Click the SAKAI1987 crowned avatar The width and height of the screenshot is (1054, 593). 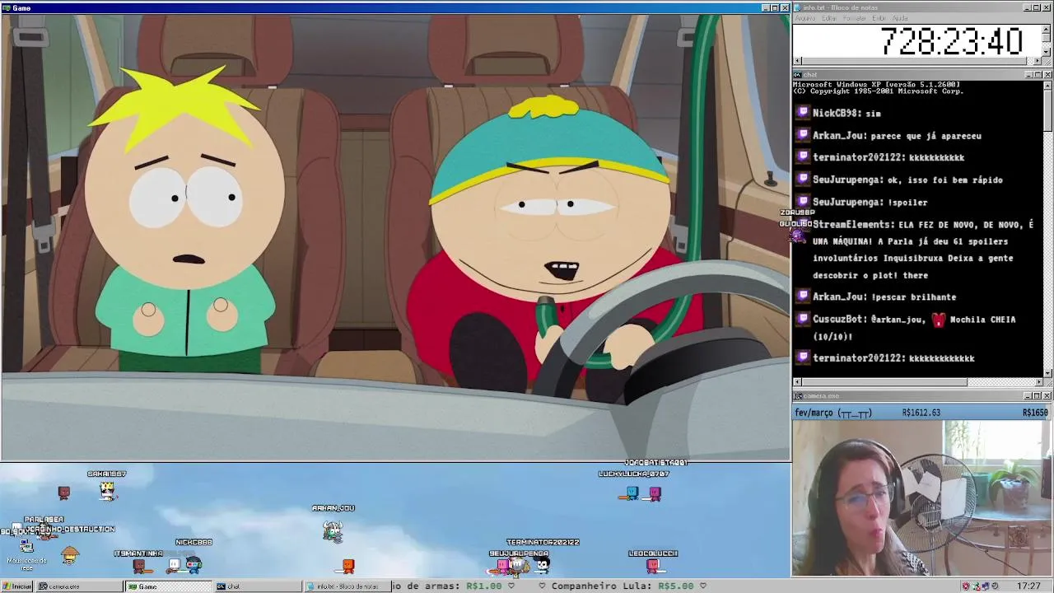[107, 490]
